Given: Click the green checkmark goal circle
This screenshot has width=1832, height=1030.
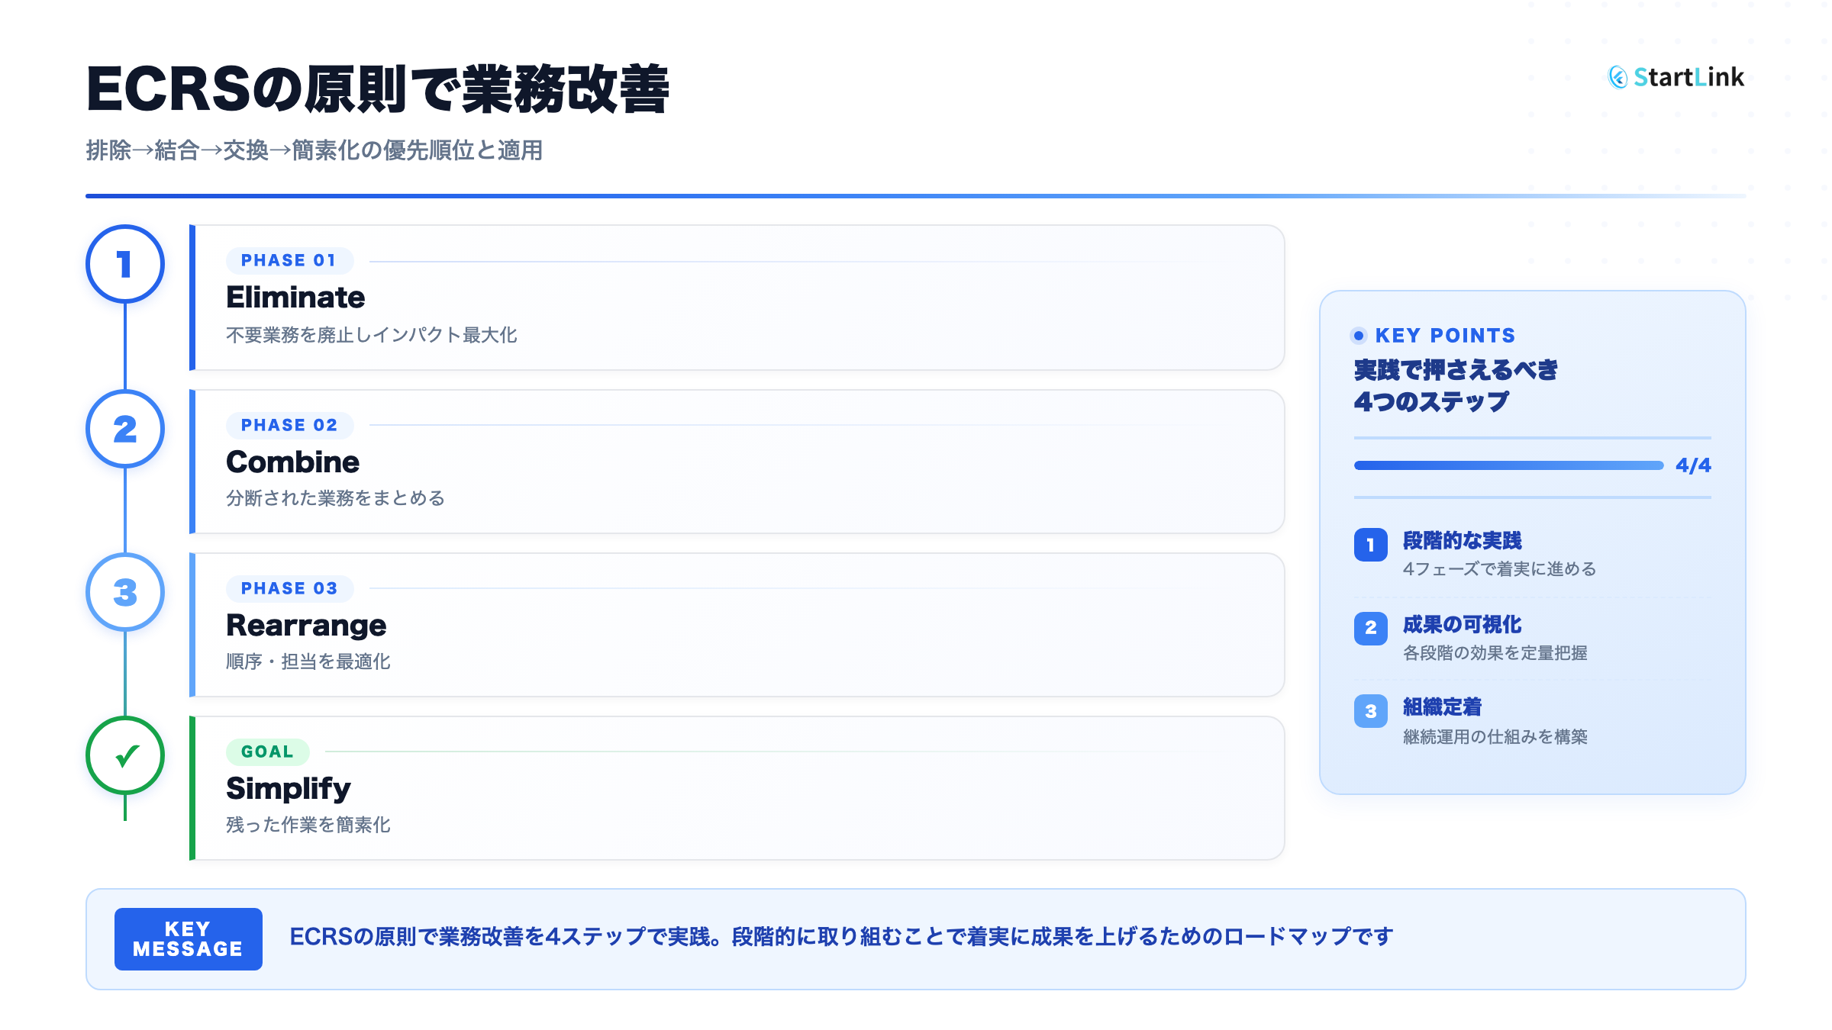Looking at the screenshot, I should 125,755.
